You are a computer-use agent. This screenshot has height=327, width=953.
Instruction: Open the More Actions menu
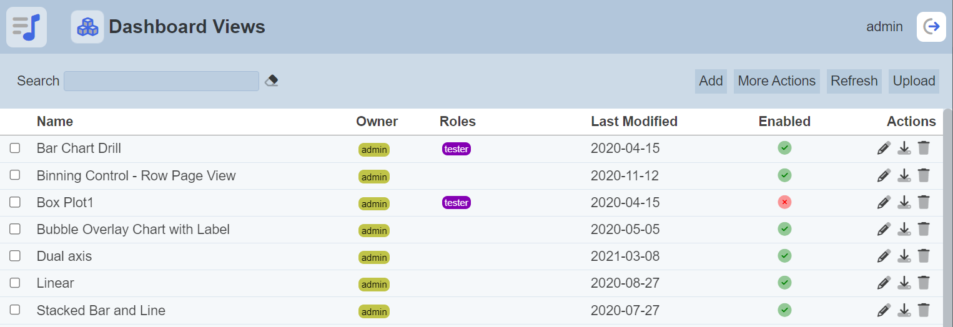776,81
